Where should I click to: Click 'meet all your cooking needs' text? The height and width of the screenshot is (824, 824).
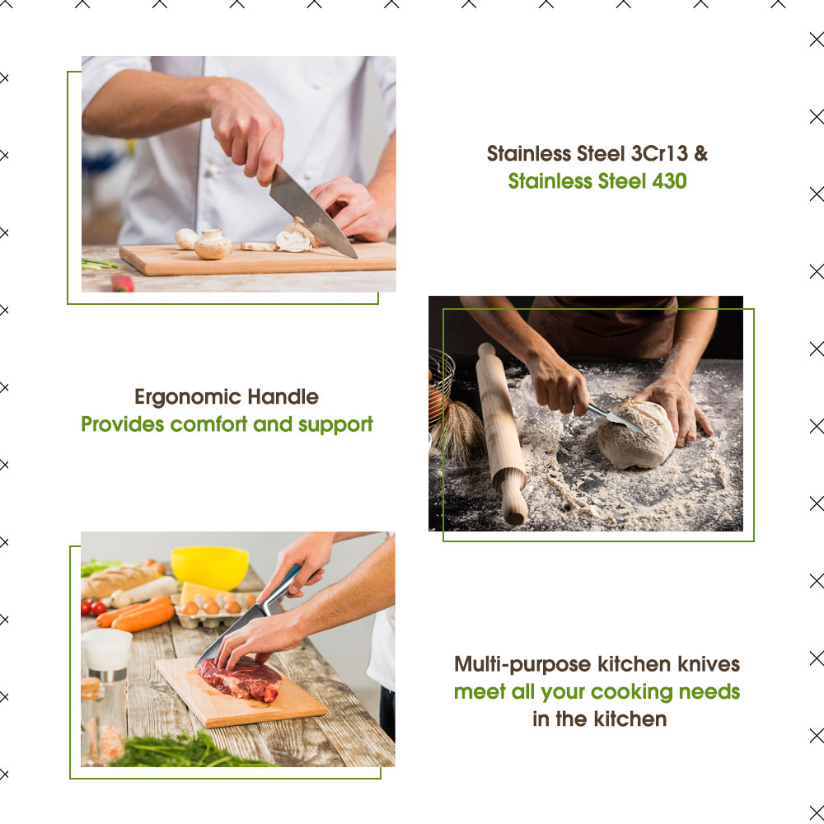(597, 692)
